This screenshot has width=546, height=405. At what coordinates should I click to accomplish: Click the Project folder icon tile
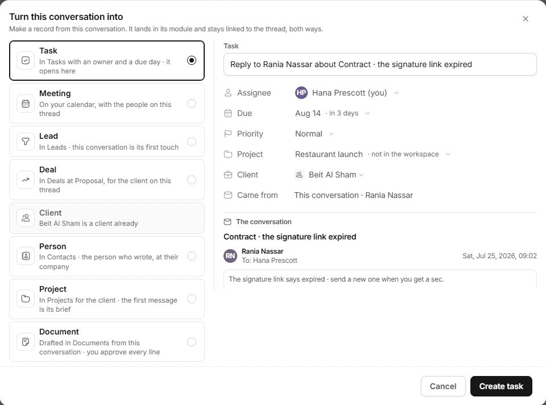[x=26, y=299]
